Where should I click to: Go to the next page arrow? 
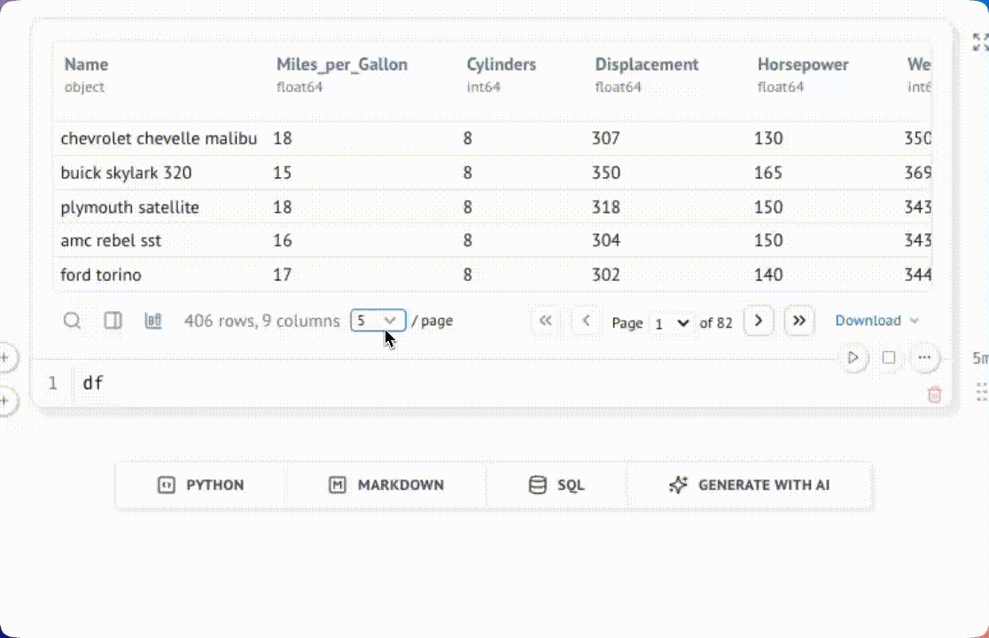pyautogui.click(x=759, y=321)
